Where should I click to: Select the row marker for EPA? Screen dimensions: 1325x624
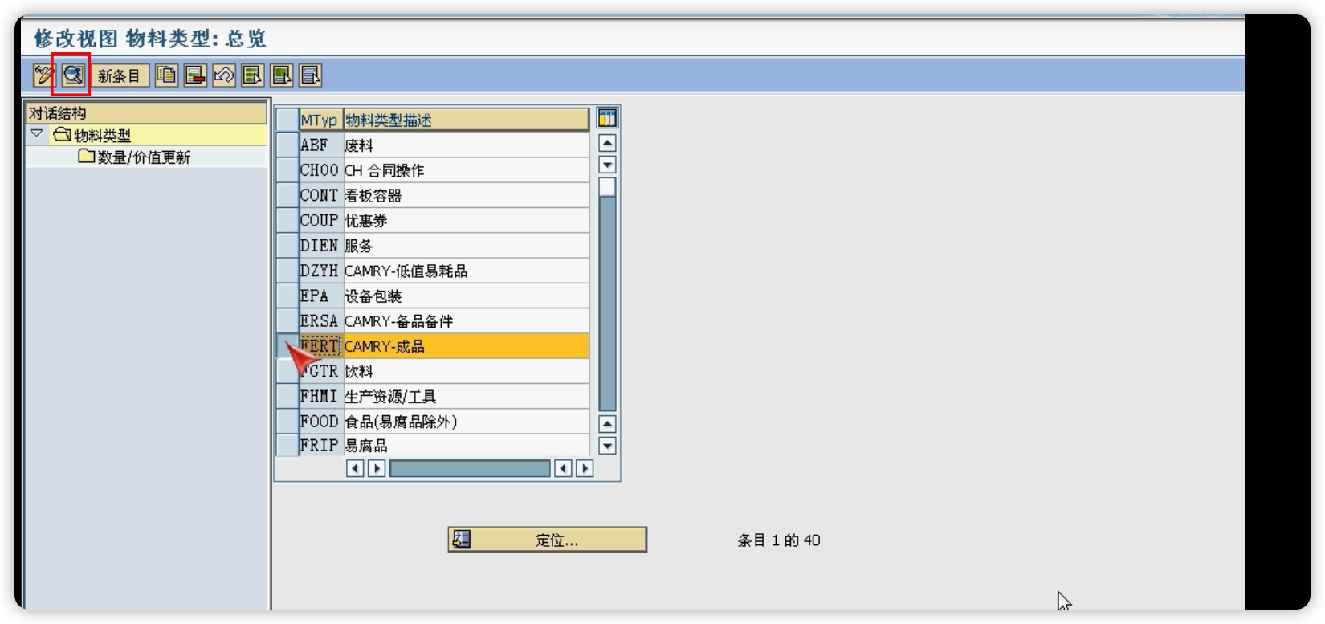[287, 296]
